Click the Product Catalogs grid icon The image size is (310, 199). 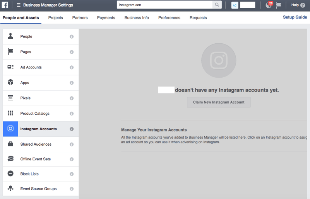(x=10, y=113)
